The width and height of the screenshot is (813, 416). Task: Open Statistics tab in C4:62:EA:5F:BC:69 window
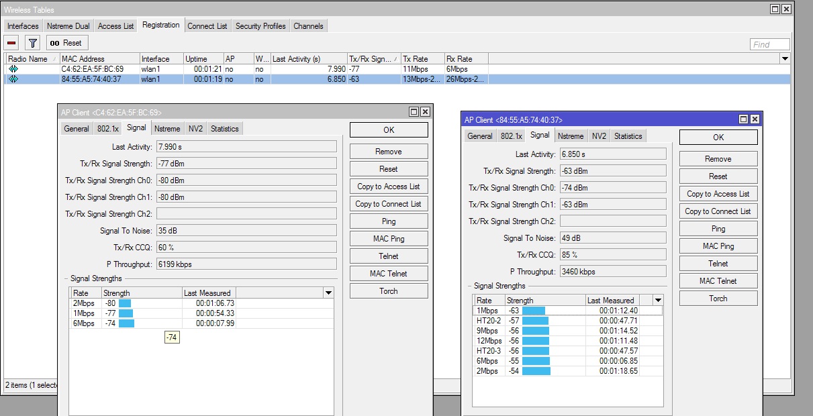[x=224, y=129]
